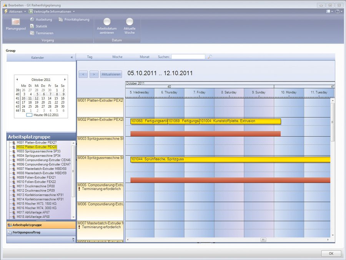Select October 12 in the calendar
This screenshot has height=260, width=346.
(x=37, y=98)
